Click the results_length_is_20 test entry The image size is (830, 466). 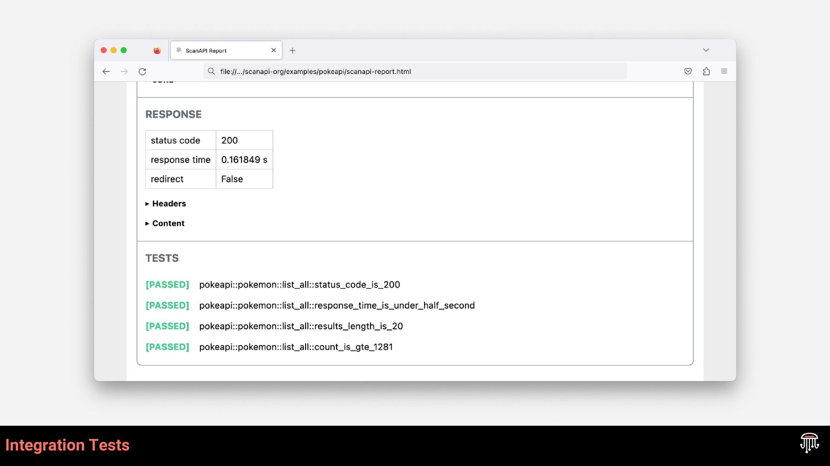(301, 326)
